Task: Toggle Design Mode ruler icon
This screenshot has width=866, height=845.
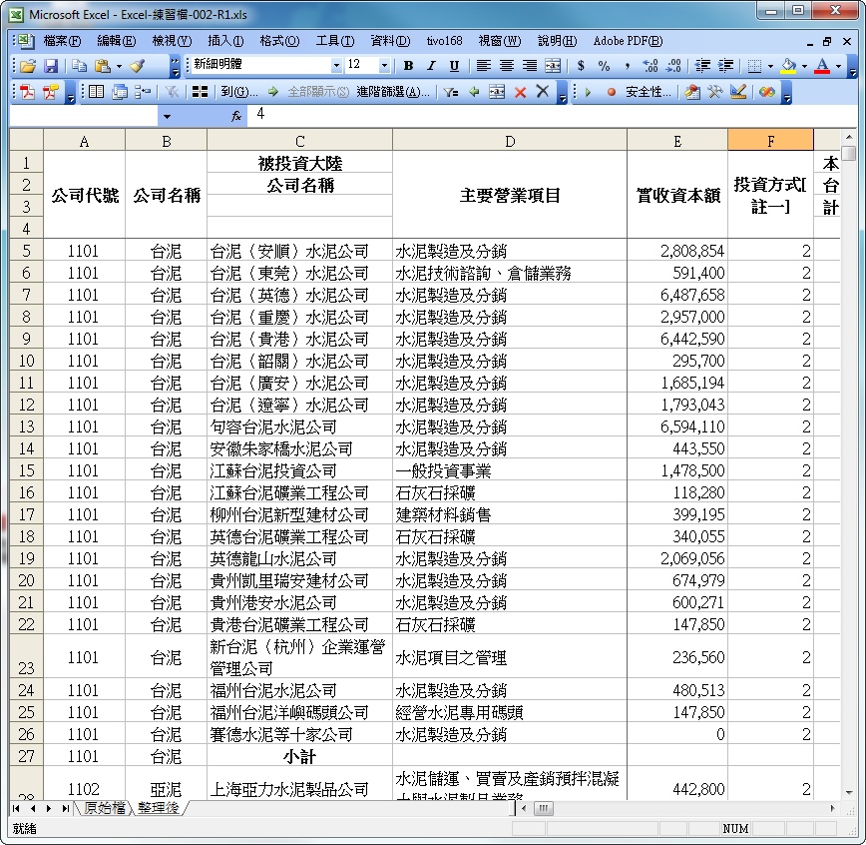Action: 738,92
